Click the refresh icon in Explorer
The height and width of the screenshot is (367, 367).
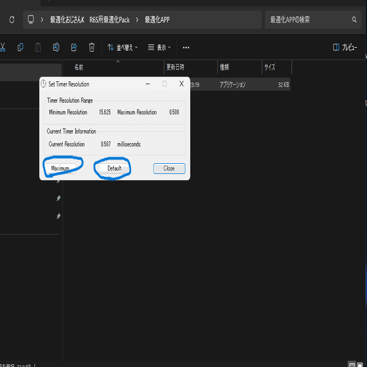tap(12, 20)
